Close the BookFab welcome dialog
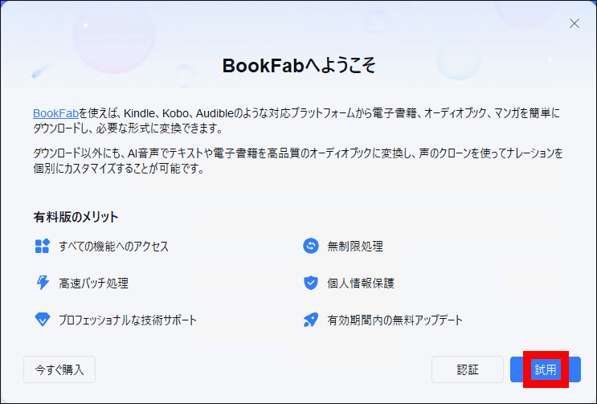Screen dimensions: 597x404 point(575,23)
